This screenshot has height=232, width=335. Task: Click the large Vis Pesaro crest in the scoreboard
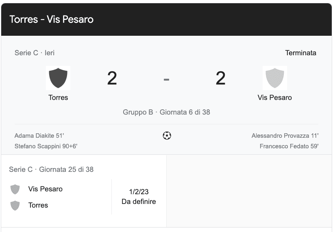point(274,78)
